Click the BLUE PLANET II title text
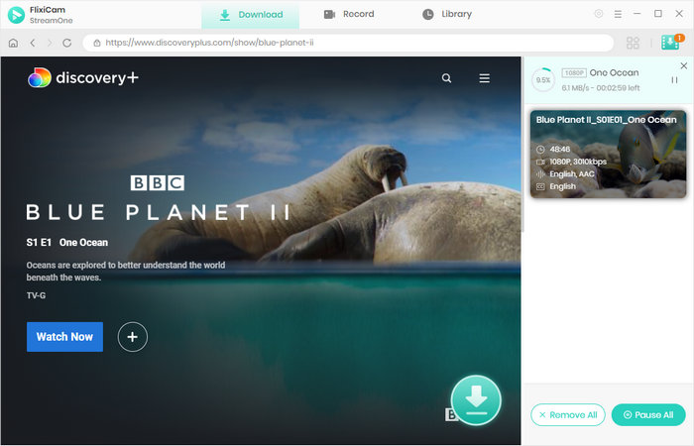 click(x=159, y=213)
